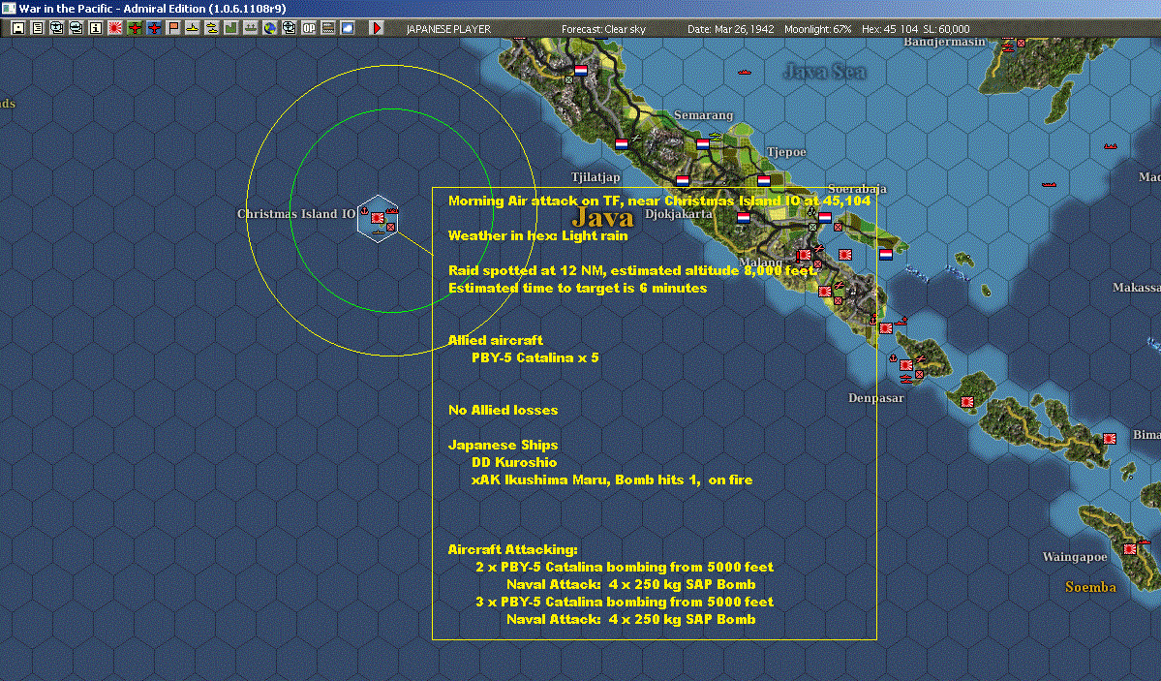Click the railway track toolbar icon
Screen dimensions: 1161x681
pyautogui.click(x=328, y=28)
